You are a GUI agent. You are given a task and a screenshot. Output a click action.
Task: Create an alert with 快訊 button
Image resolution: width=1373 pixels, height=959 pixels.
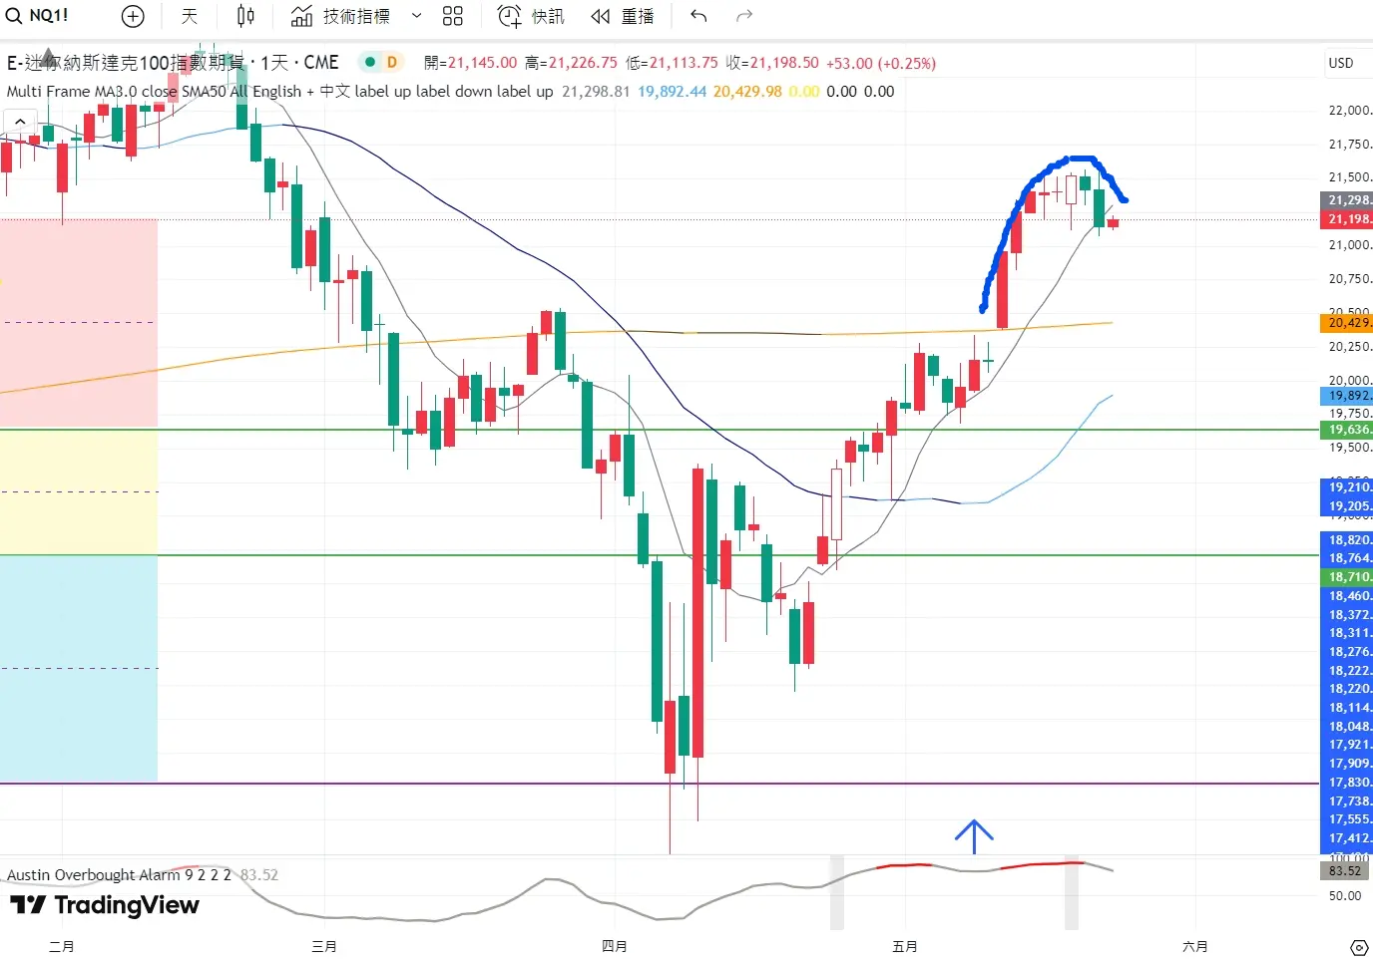pos(531,16)
